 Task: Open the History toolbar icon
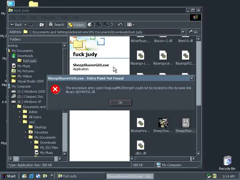click(90, 25)
